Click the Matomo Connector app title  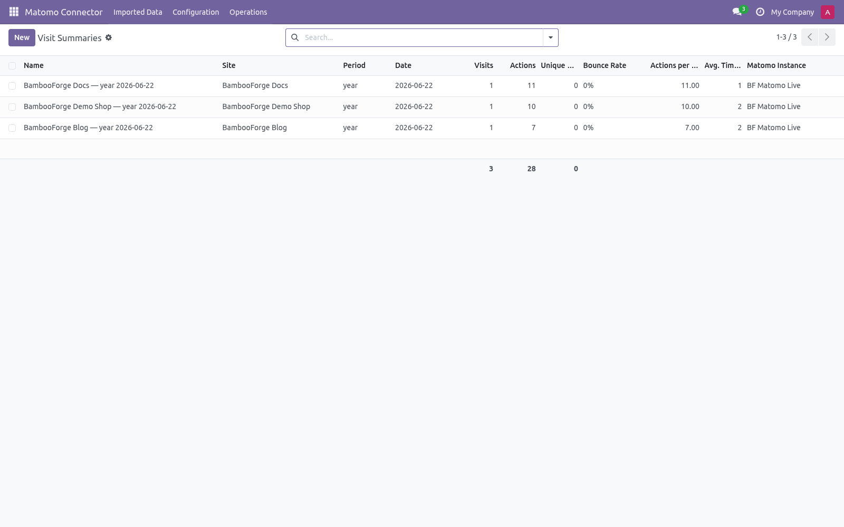point(64,12)
